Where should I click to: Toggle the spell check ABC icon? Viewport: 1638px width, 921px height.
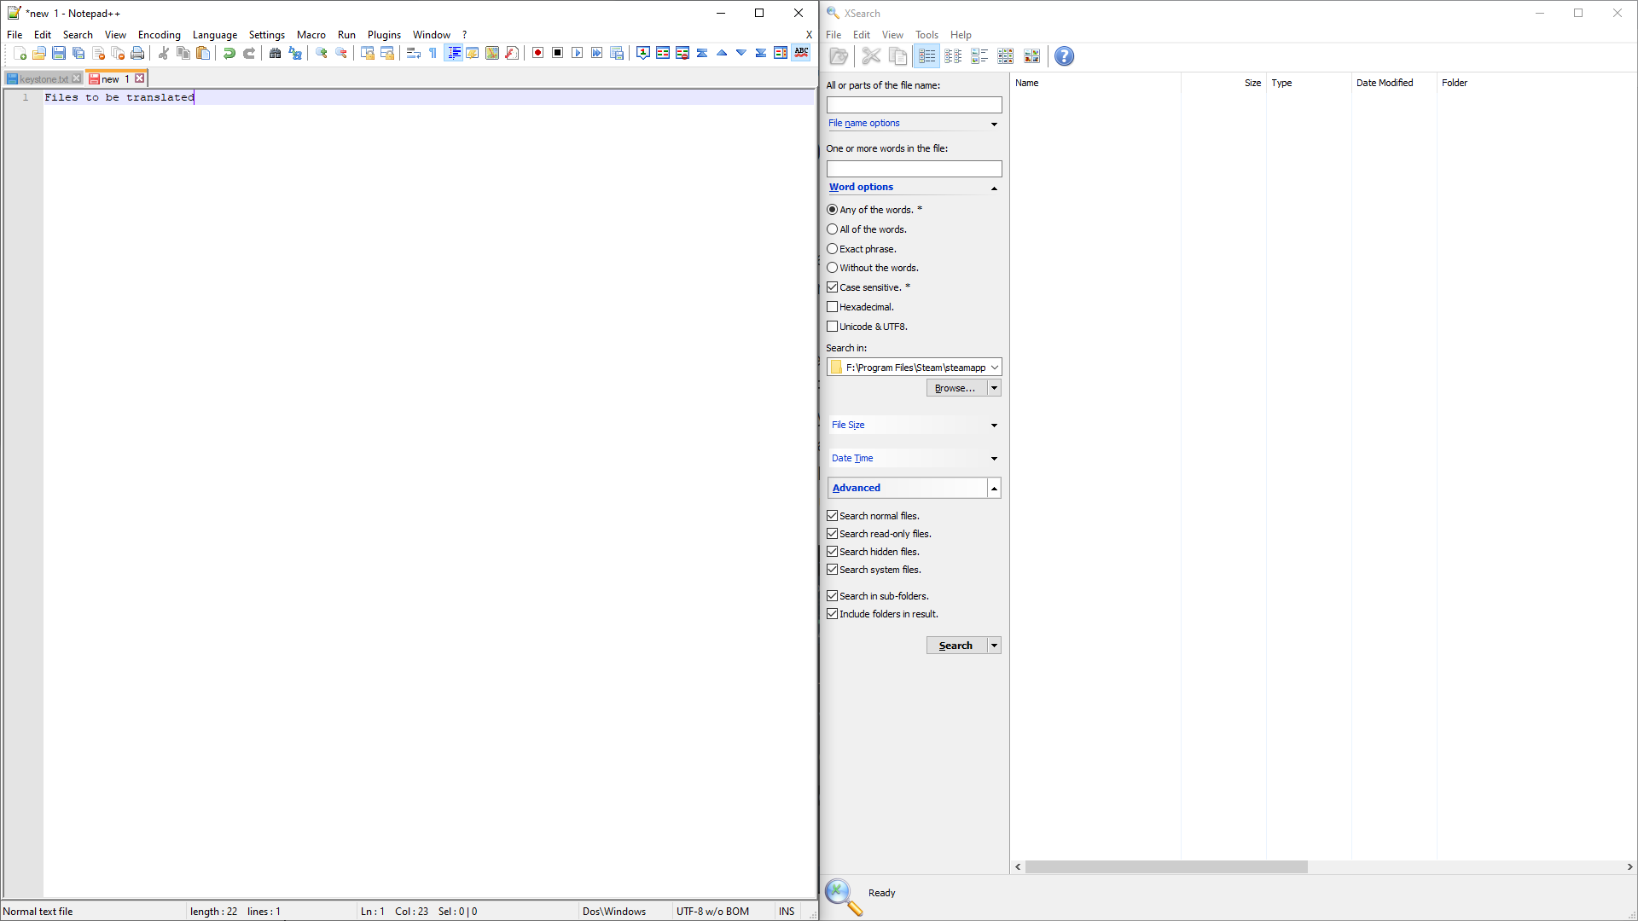(801, 53)
